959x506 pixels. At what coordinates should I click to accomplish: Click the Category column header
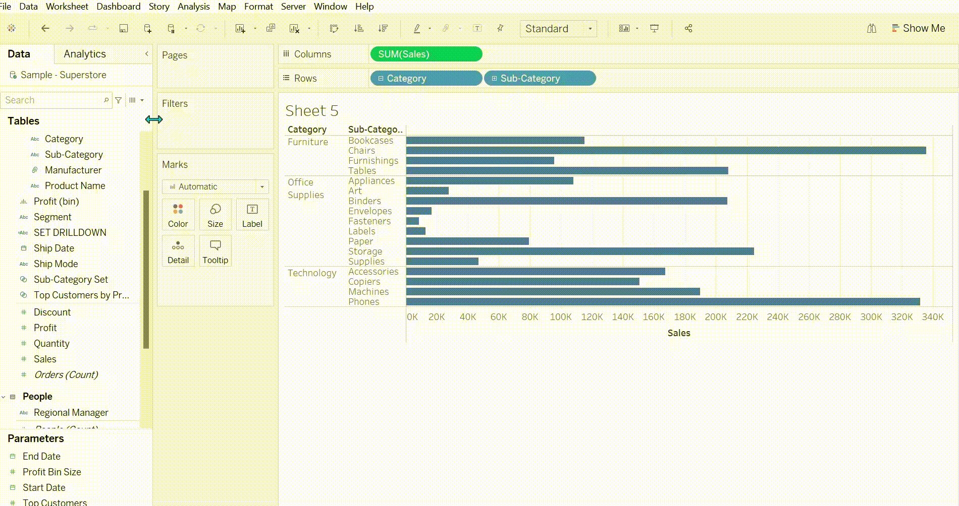tap(307, 130)
